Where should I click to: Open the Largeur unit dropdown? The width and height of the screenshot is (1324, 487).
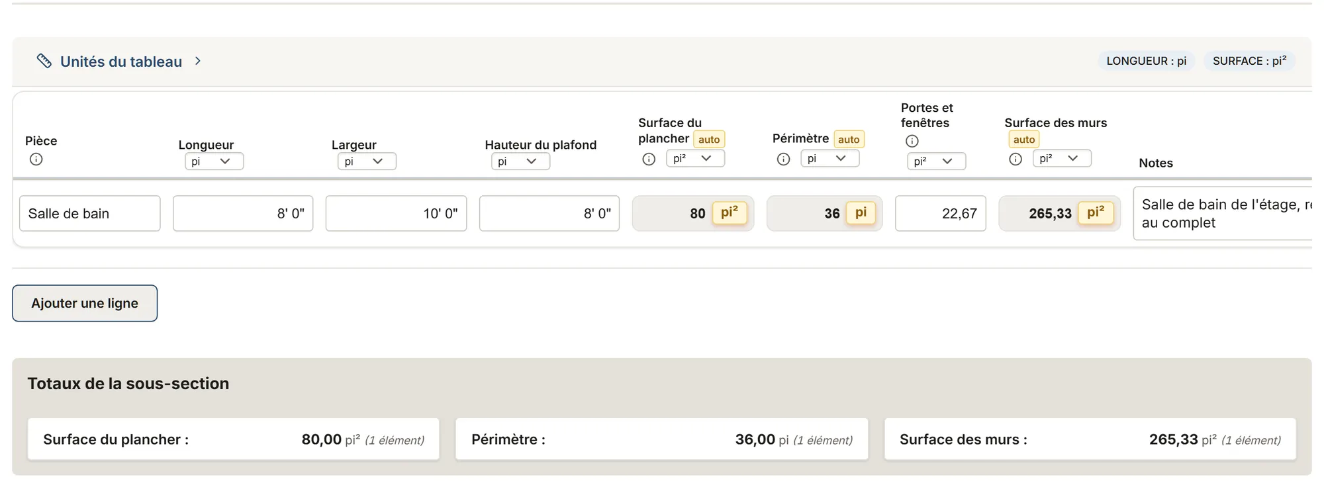(367, 161)
